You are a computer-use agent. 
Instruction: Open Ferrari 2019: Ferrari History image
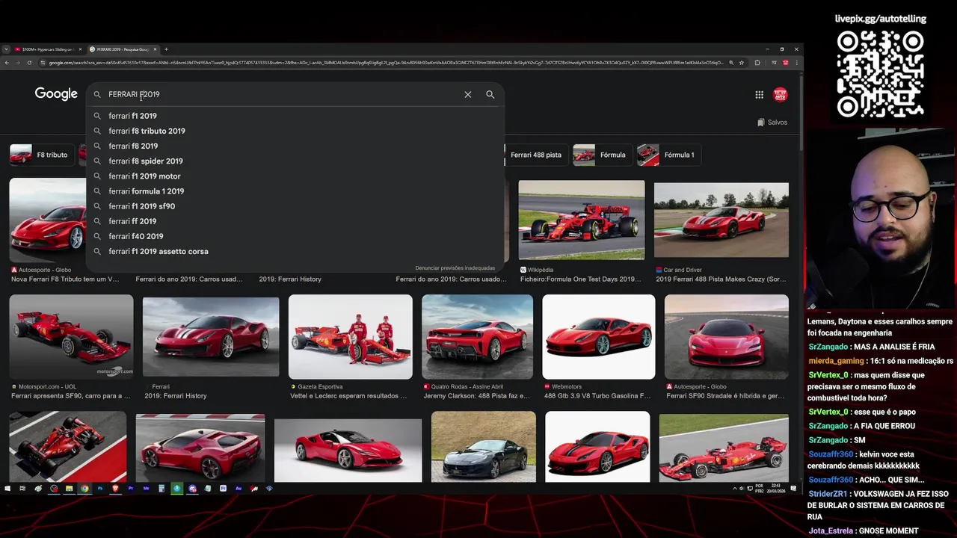click(x=211, y=336)
